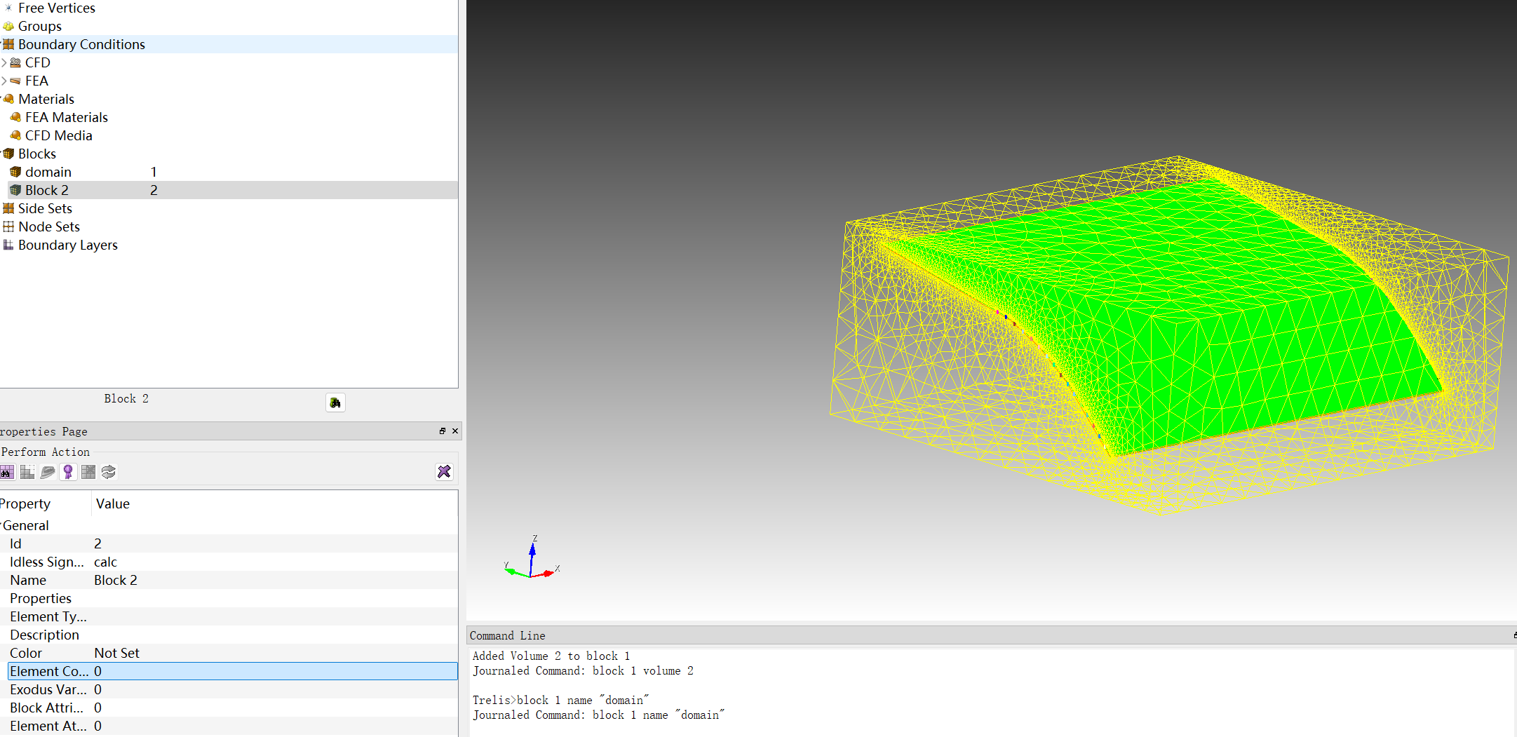Expand the FEA tree node
Image resolution: width=1517 pixels, height=737 pixels.
coord(4,81)
